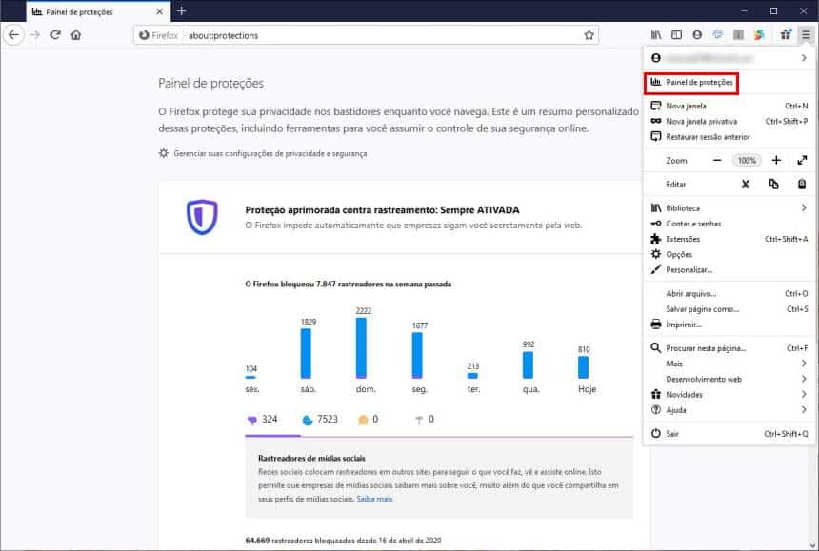
Task: Reset zoom using the 100% button
Action: coord(747,161)
